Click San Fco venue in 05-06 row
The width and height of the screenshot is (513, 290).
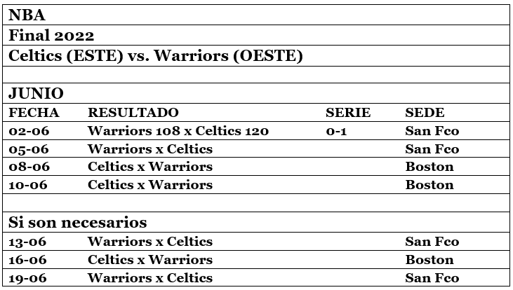point(432,149)
